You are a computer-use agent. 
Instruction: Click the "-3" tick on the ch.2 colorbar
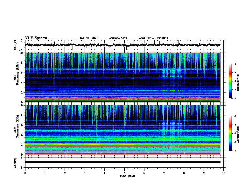[234, 116]
